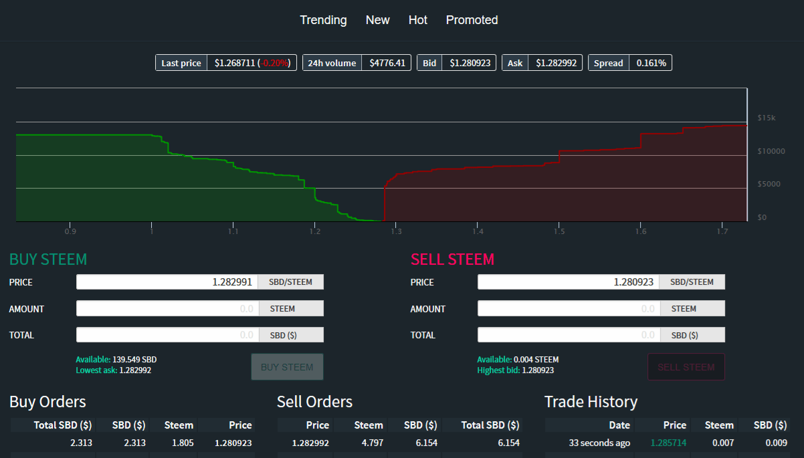Click the Last price $1.268711 ticker

[x=226, y=63]
